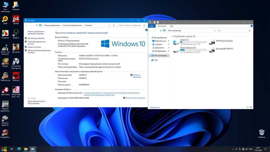
Task: Select the Quake 4 desktop shortcut
Action: coord(16,34)
